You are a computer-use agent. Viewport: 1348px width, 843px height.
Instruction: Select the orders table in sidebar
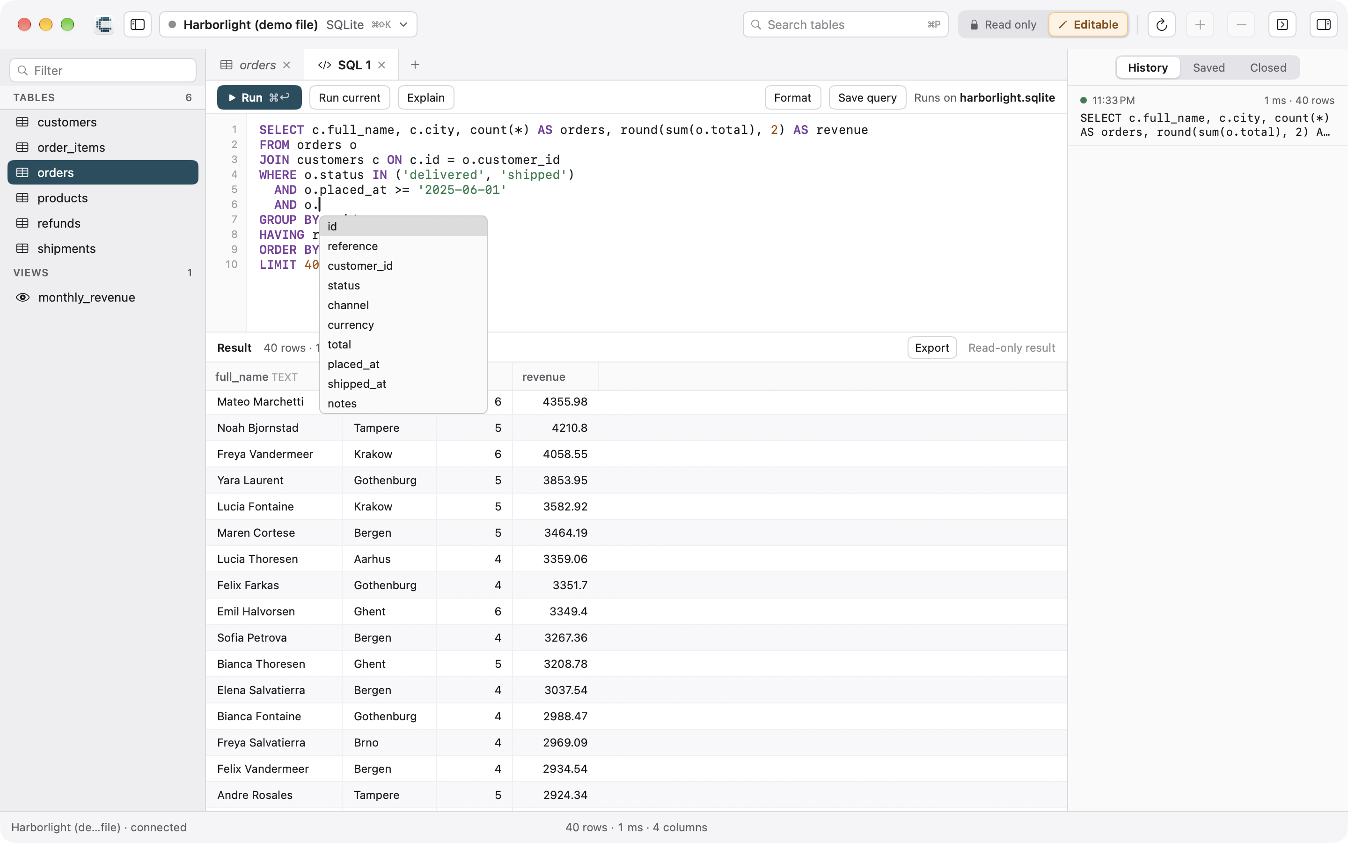(103, 172)
